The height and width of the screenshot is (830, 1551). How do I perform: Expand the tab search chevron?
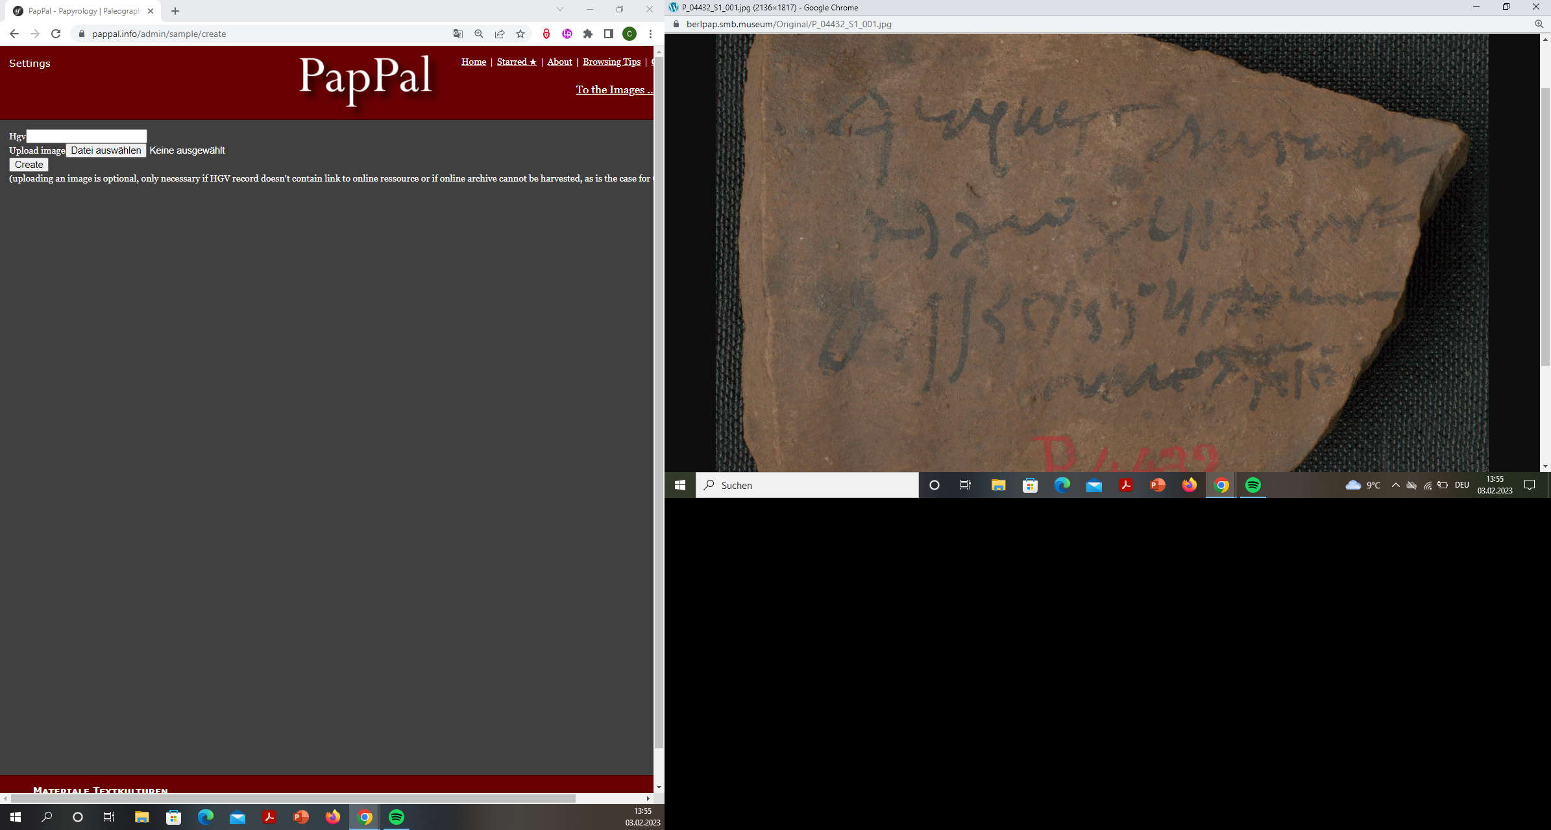click(560, 9)
